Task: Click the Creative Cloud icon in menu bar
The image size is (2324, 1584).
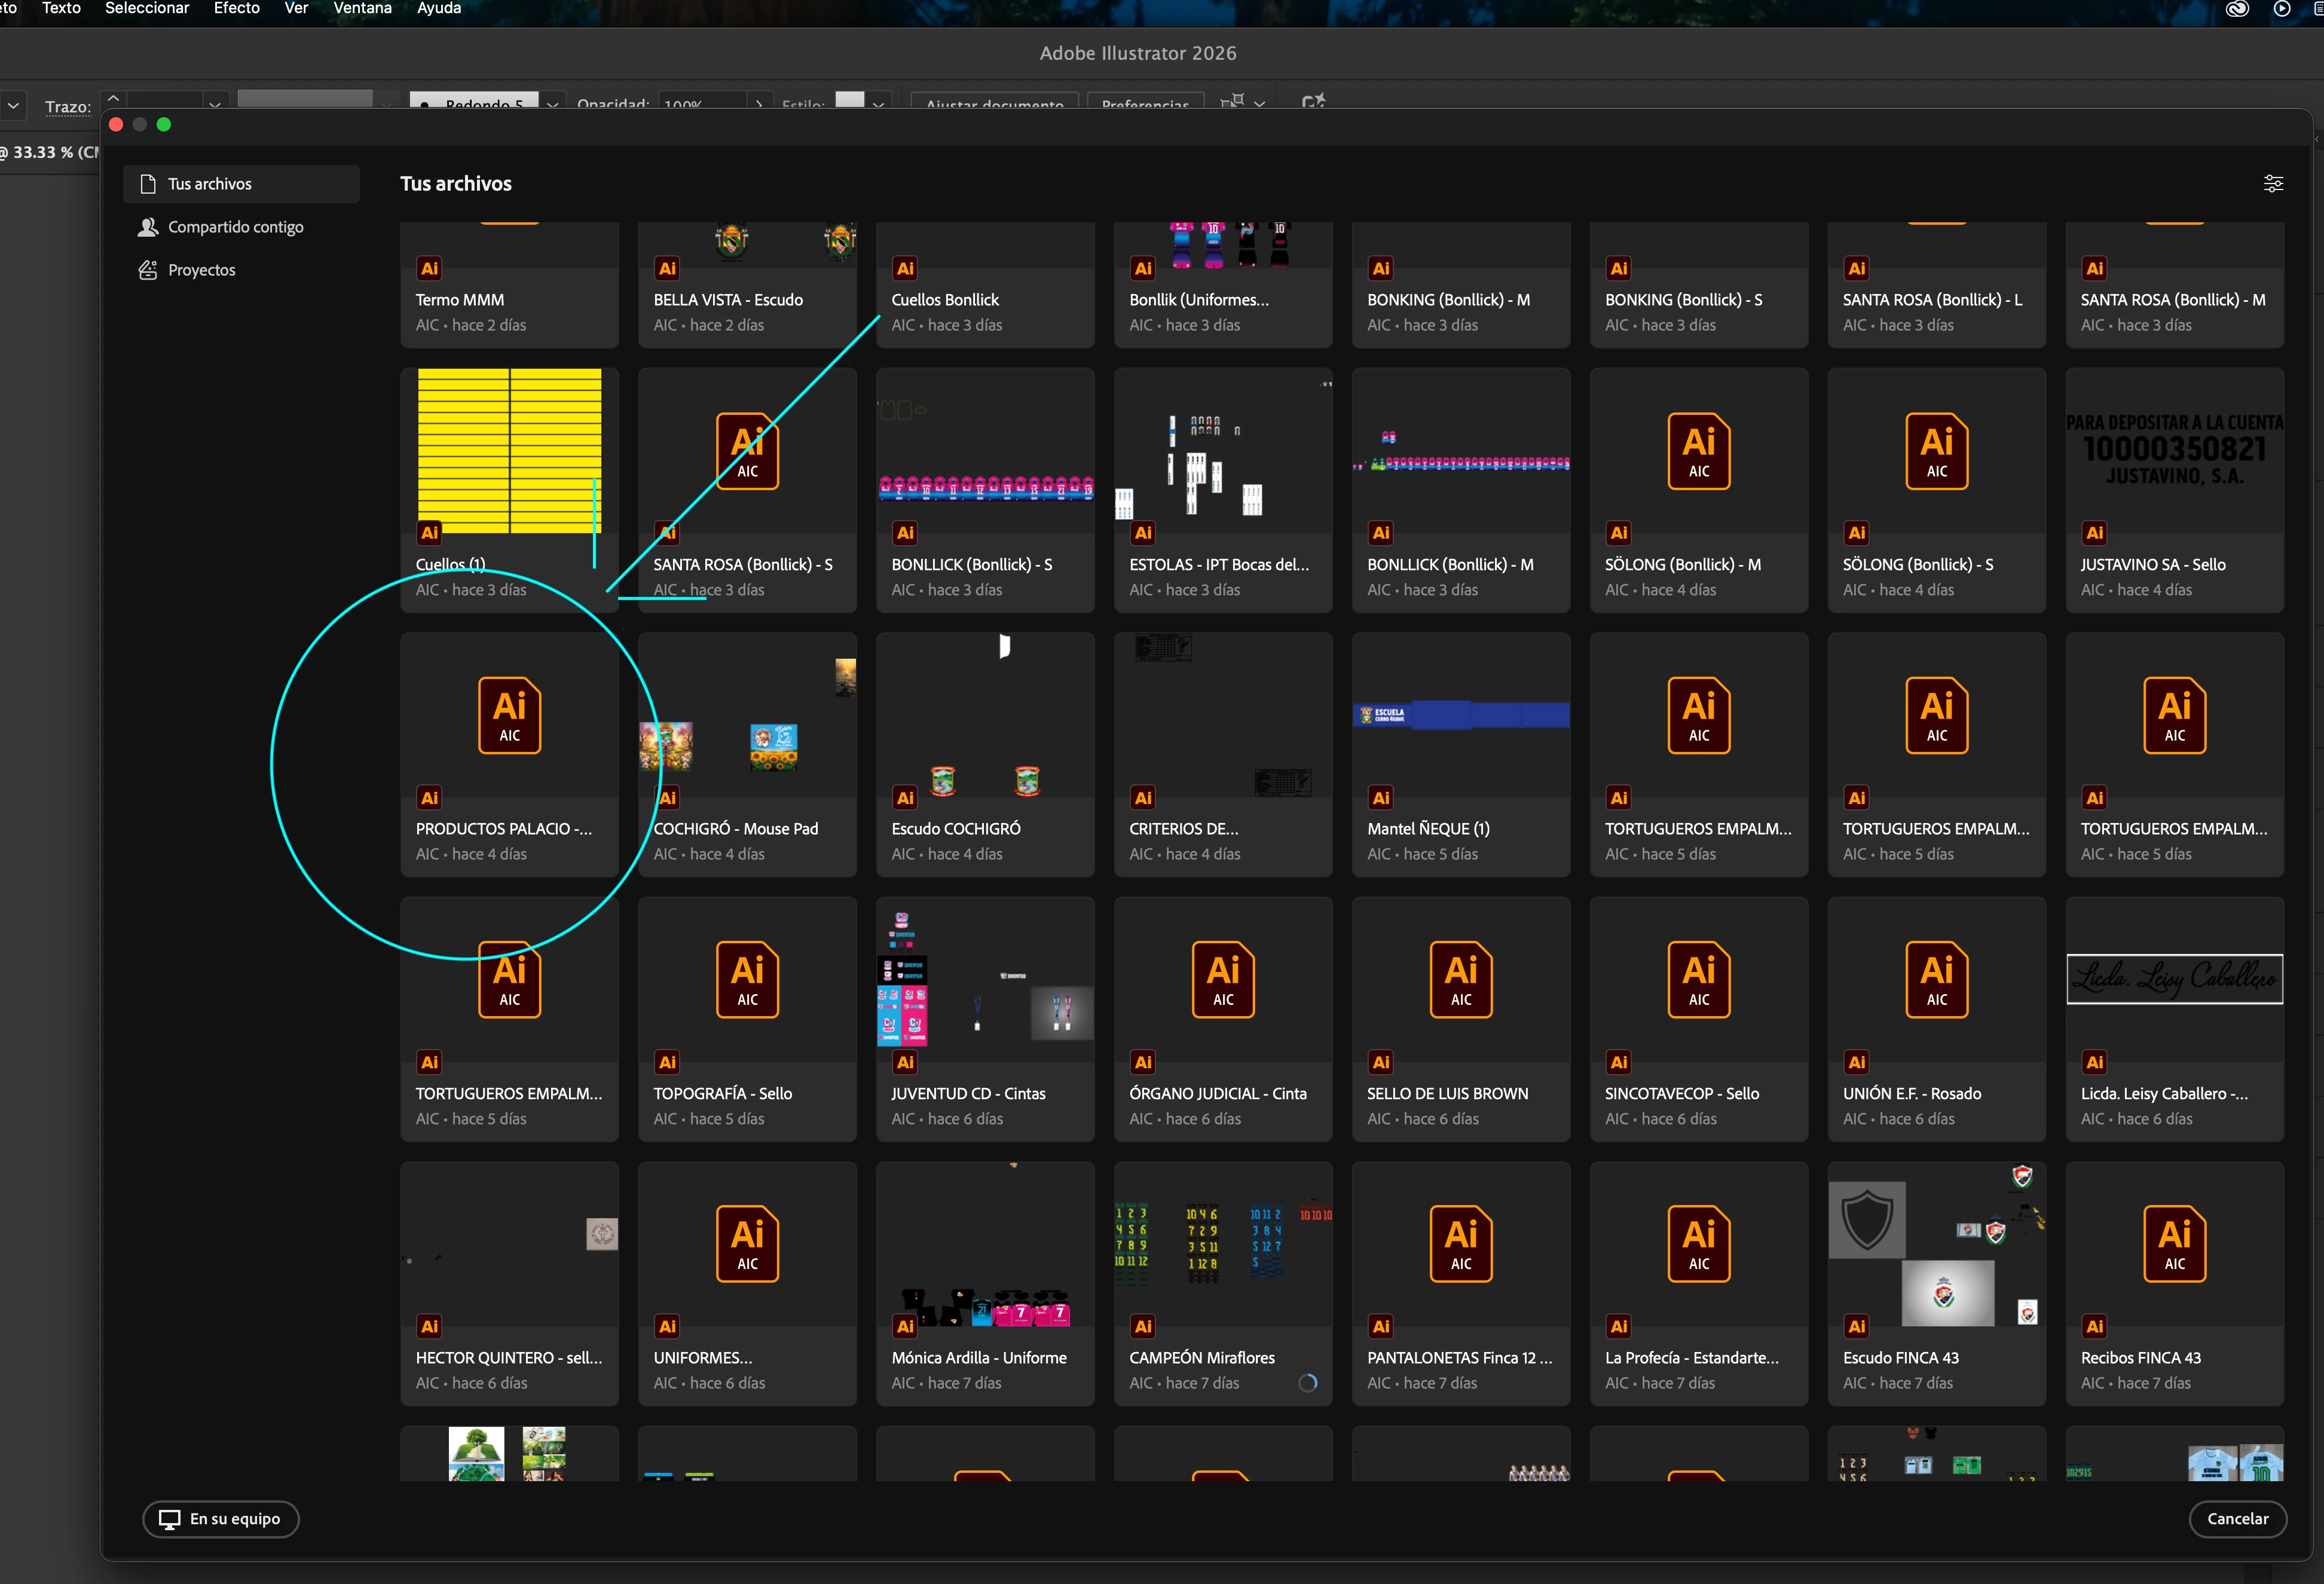Action: coord(2237,9)
